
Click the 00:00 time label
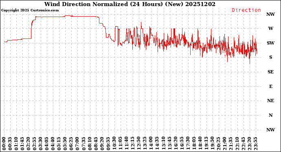pos(4,143)
